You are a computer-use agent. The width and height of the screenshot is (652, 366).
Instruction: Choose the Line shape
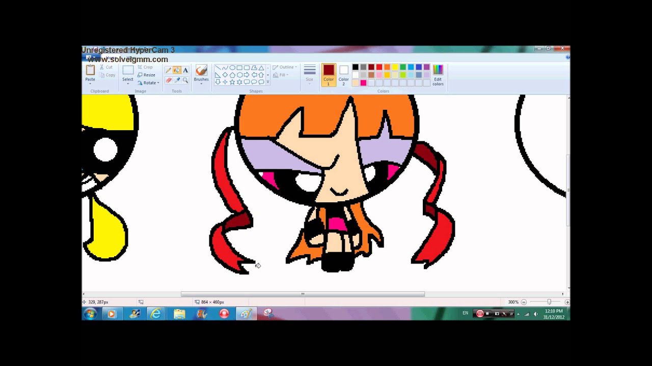218,68
